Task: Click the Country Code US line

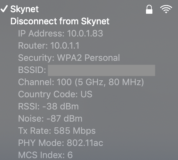Action: (x=55, y=94)
